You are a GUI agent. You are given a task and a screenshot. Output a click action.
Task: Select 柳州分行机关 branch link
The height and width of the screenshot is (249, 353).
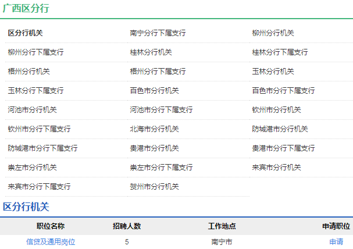[273, 33]
